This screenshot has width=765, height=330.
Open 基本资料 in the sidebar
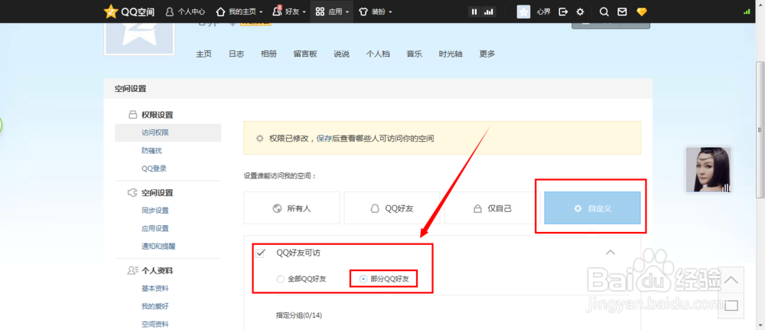[x=155, y=289]
